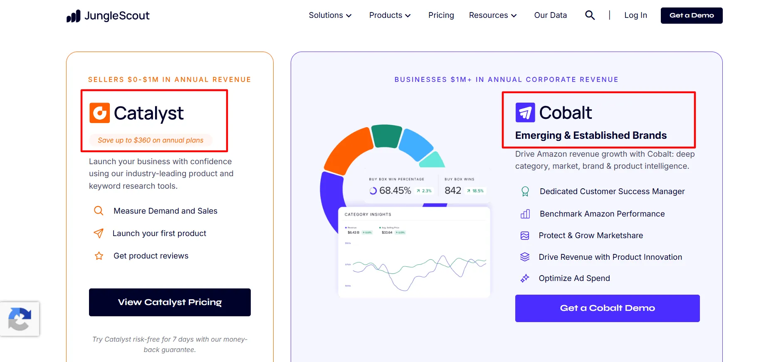Image resolution: width=781 pixels, height=362 pixels.
Task: Click 'Benchmark Amazon Performance' text
Action: [602, 214]
